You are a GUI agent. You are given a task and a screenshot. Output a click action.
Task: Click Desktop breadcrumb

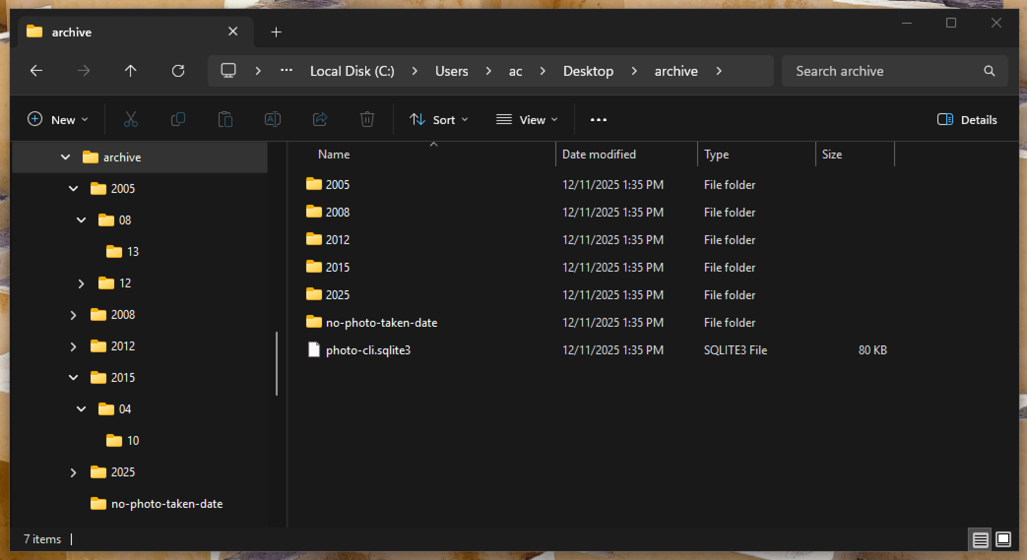pyautogui.click(x=588, y=71)
